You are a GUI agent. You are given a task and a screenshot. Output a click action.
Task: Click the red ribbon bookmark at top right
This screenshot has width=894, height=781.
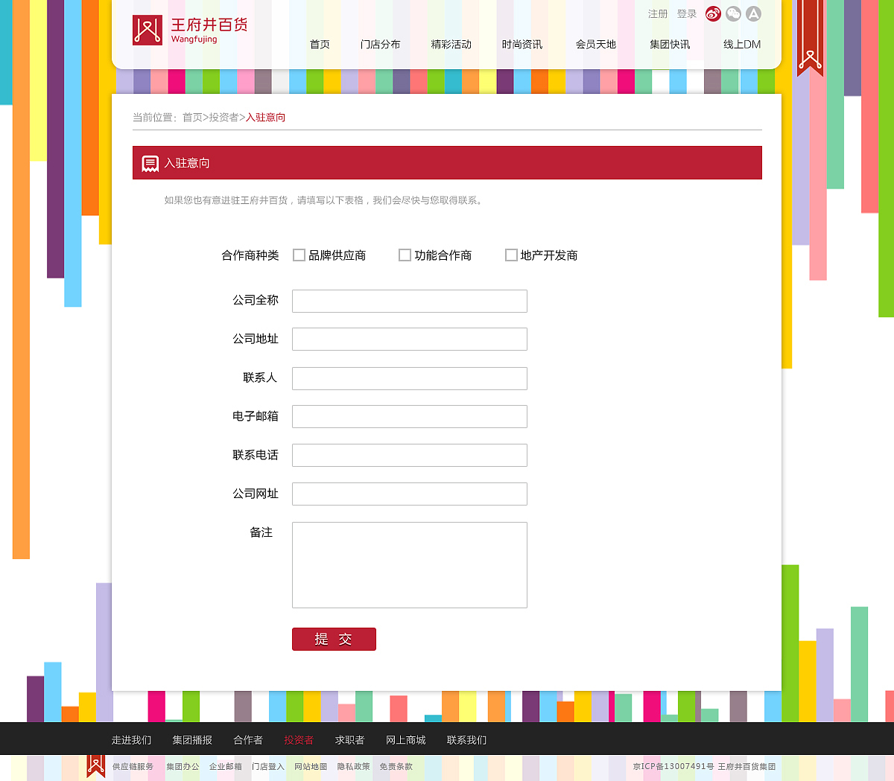pyautogui.click(x=811, y=37)
